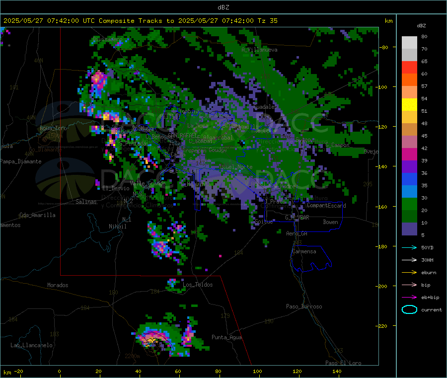Click the Spitue map label
This screenshot has width=447, height=378.
264,222
